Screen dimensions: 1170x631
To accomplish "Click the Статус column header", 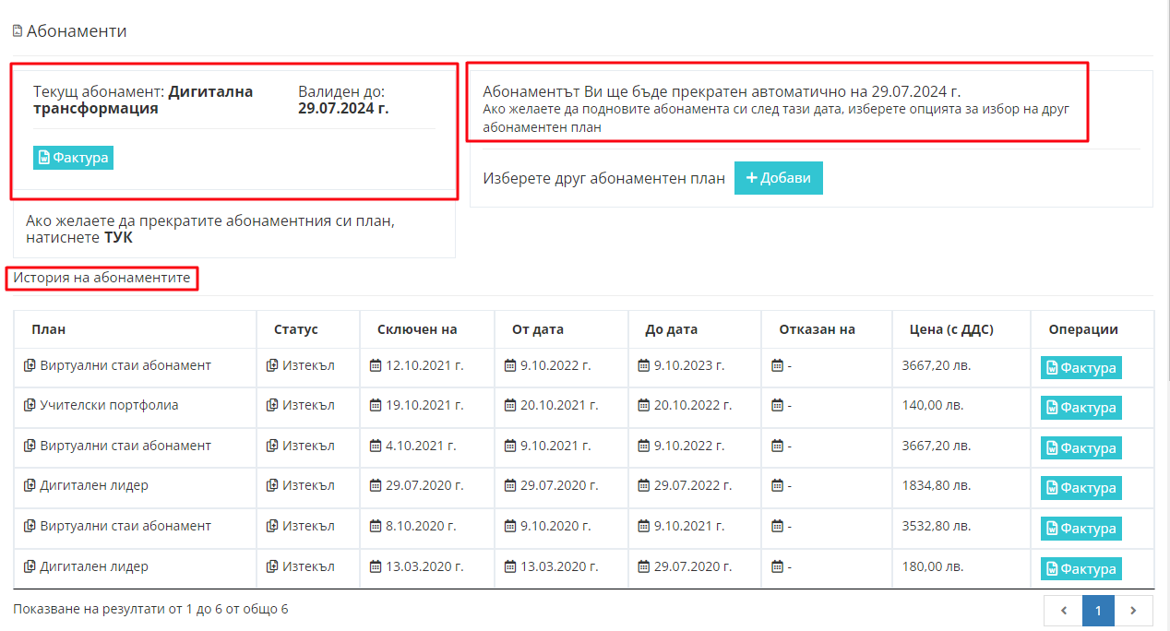I will [x=295, y=329].
